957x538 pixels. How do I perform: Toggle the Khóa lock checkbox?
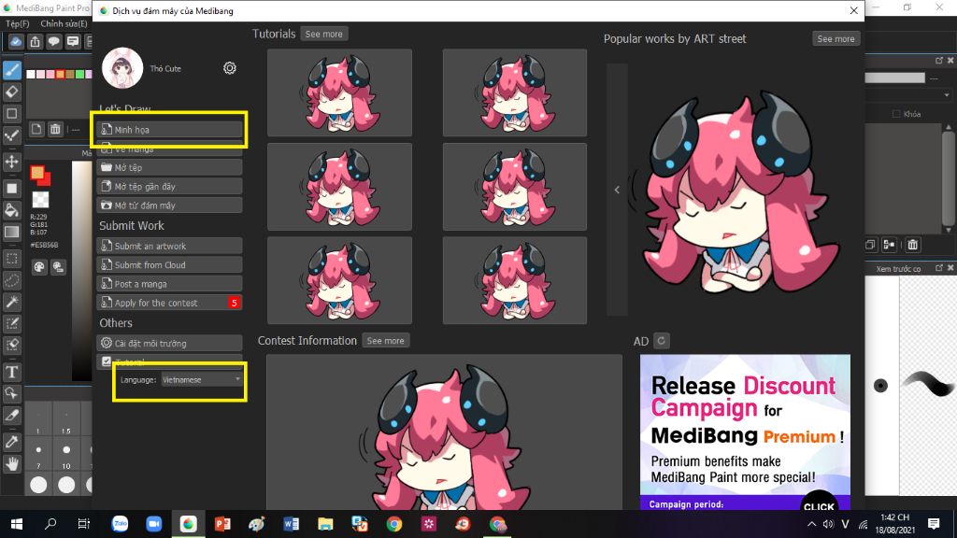[x=896, y=114]
